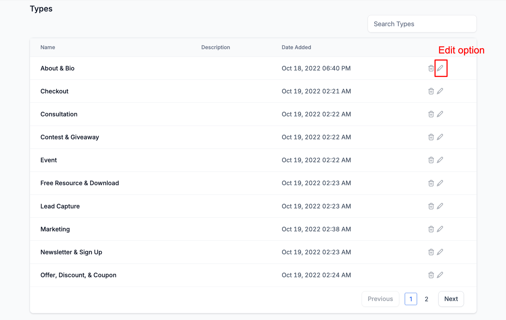The width and height of the screenshot is (506, 320).
Task: Go to the Next page
Action: pyautogui.click(x=451, y=299)
